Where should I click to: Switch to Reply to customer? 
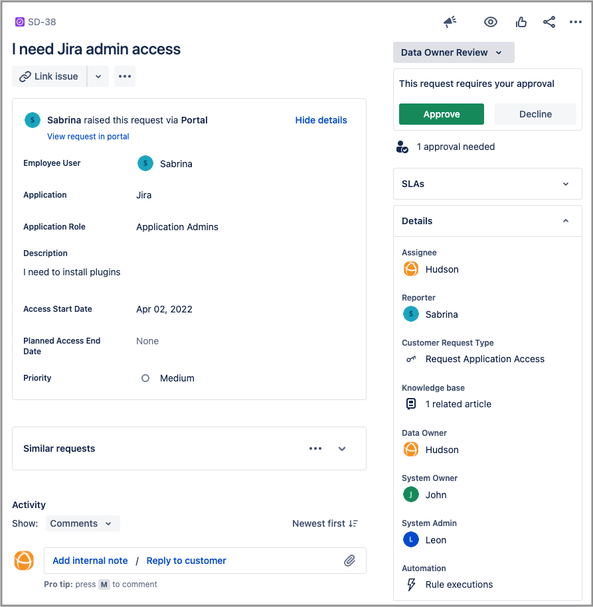(187, 561)
